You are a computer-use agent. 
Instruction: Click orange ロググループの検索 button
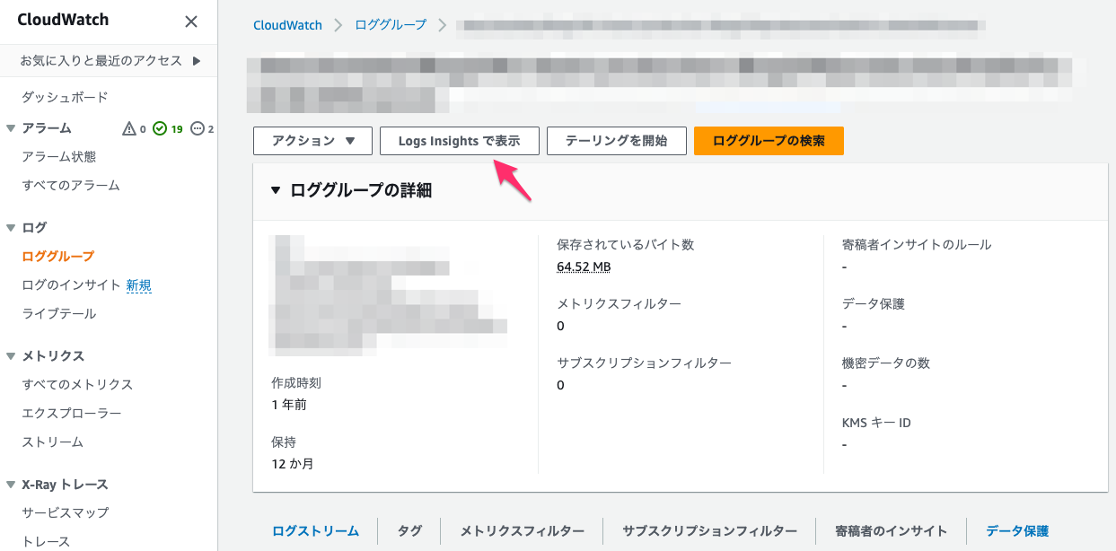click(x=769, y=141)
